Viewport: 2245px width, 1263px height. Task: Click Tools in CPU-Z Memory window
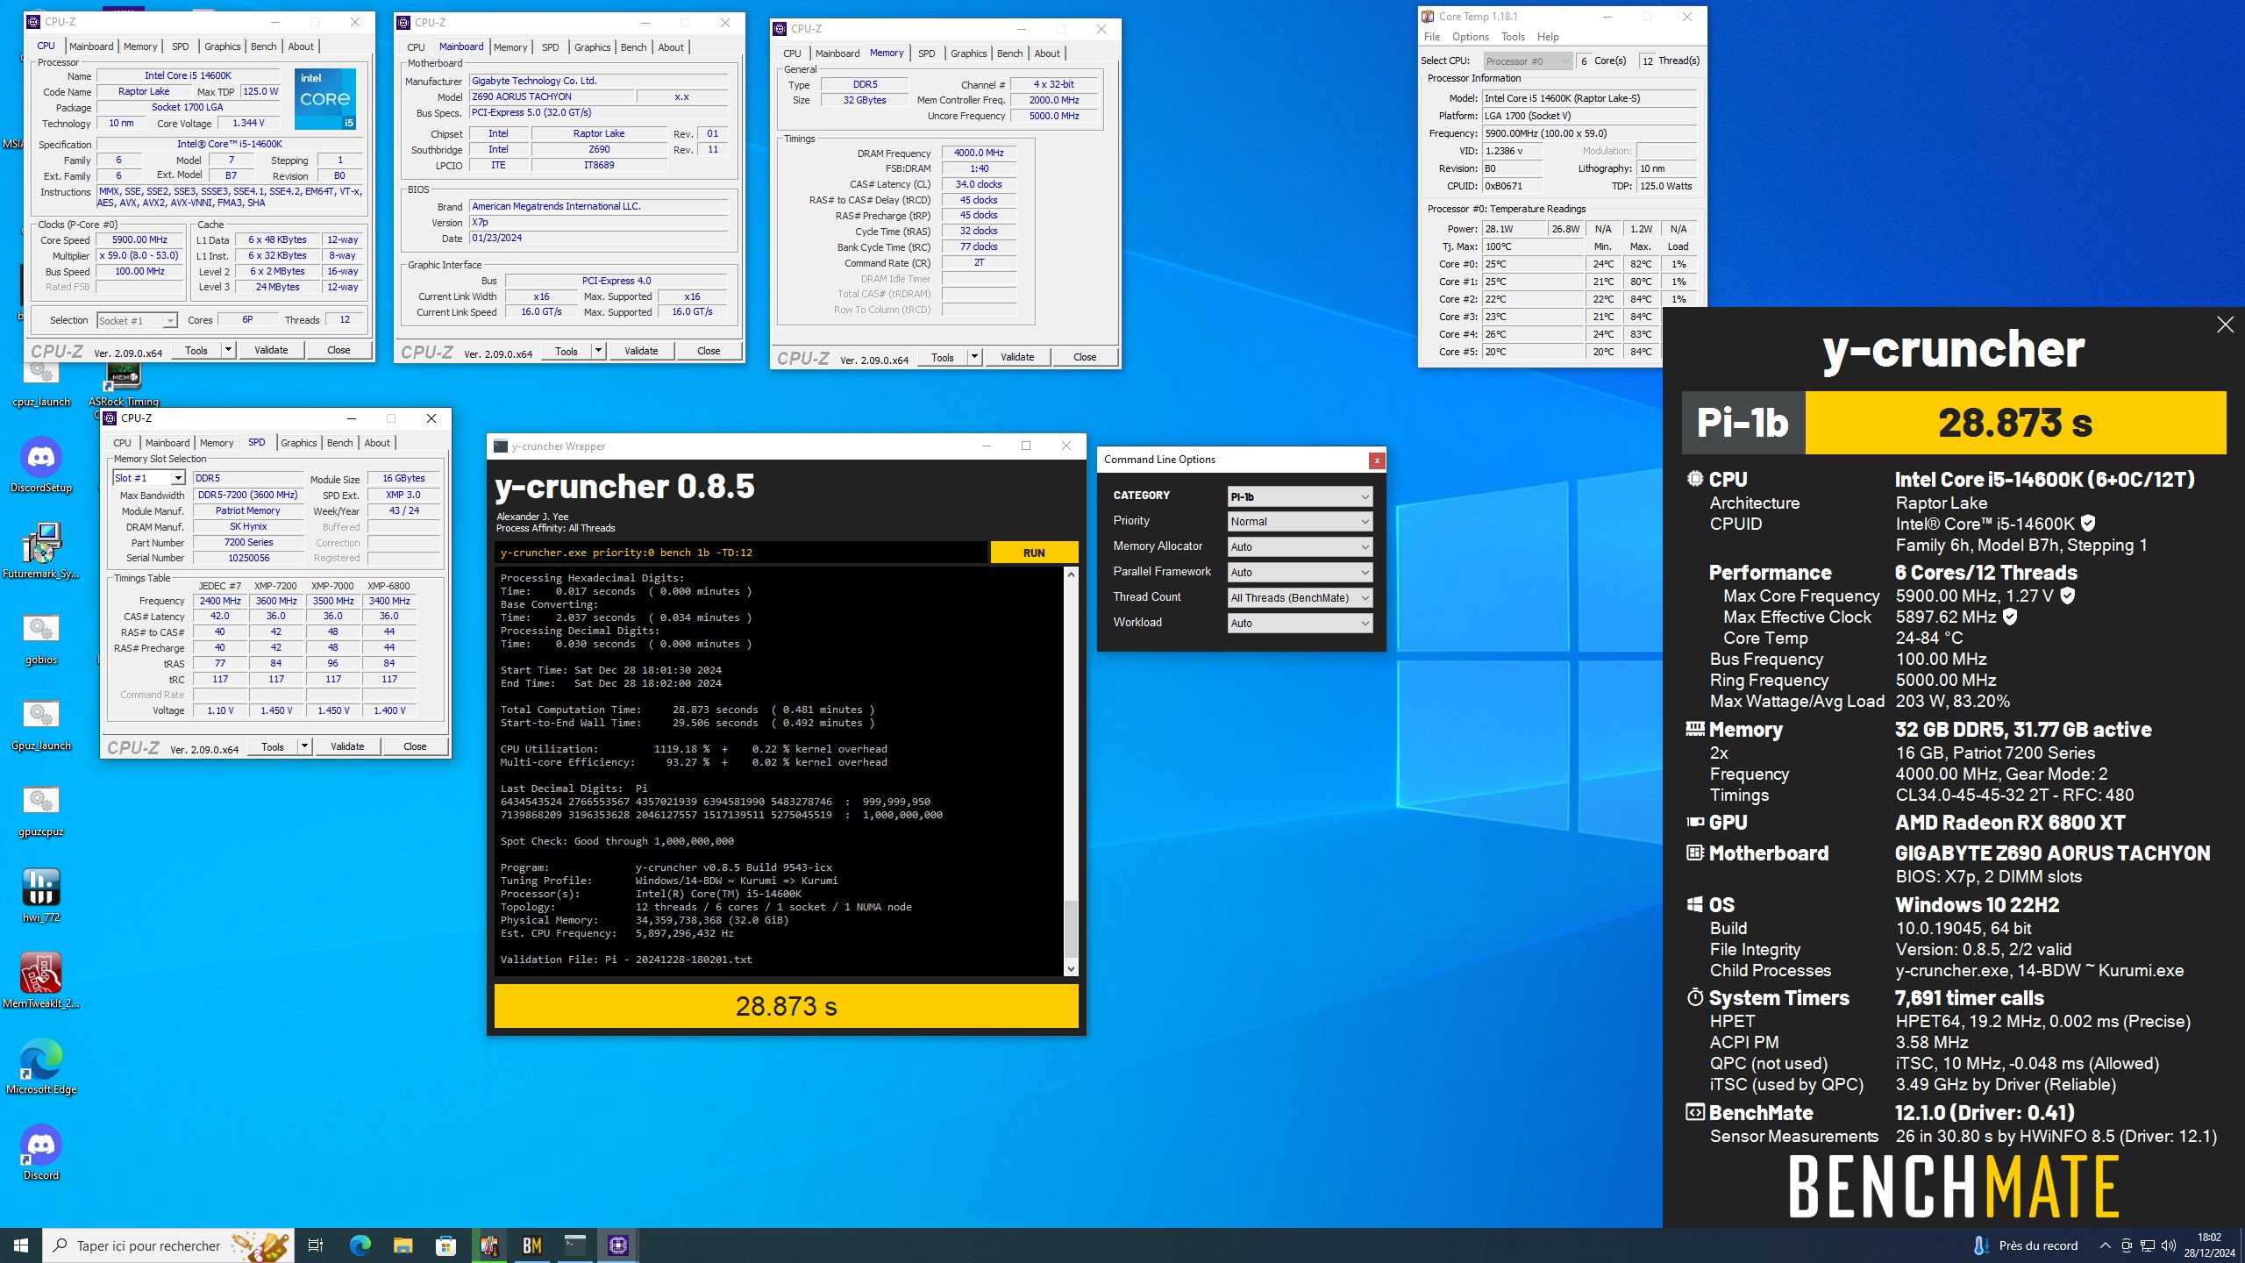click(x=943, y=357)
